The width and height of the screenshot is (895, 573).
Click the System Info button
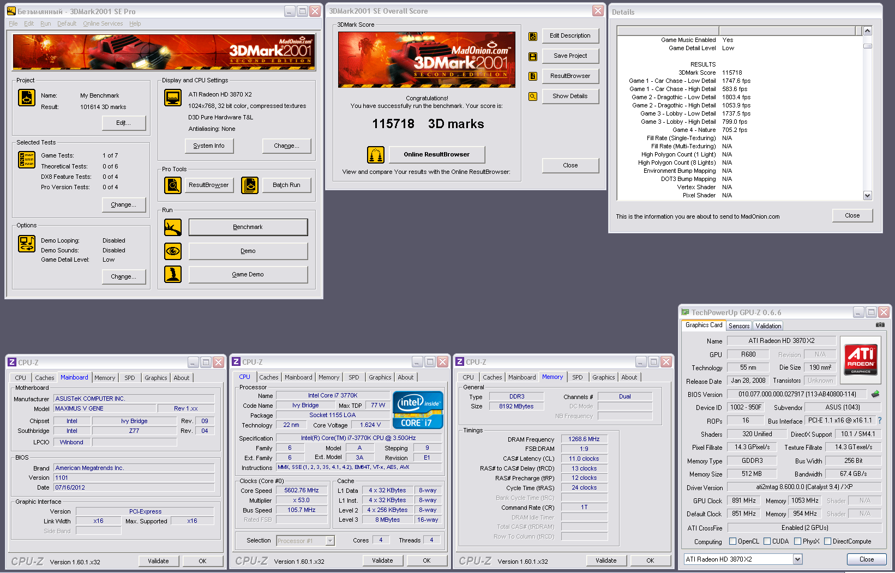click(x=209, y=146)
